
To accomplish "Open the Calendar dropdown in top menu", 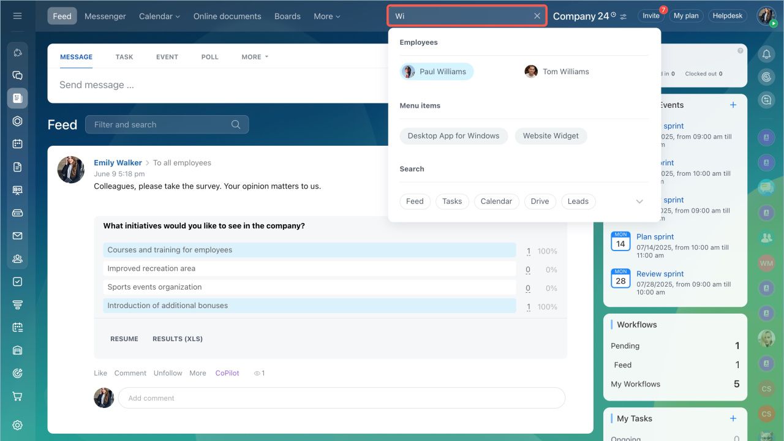I will (x=159, y=17).
